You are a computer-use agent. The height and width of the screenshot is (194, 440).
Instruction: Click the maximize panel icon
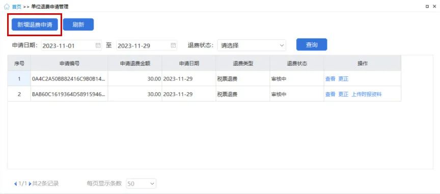[427, 7]
